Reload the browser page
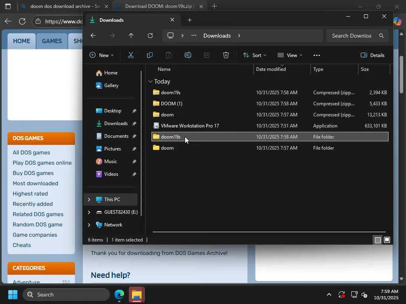The image size is (406, 304). (x=22, y=21)
